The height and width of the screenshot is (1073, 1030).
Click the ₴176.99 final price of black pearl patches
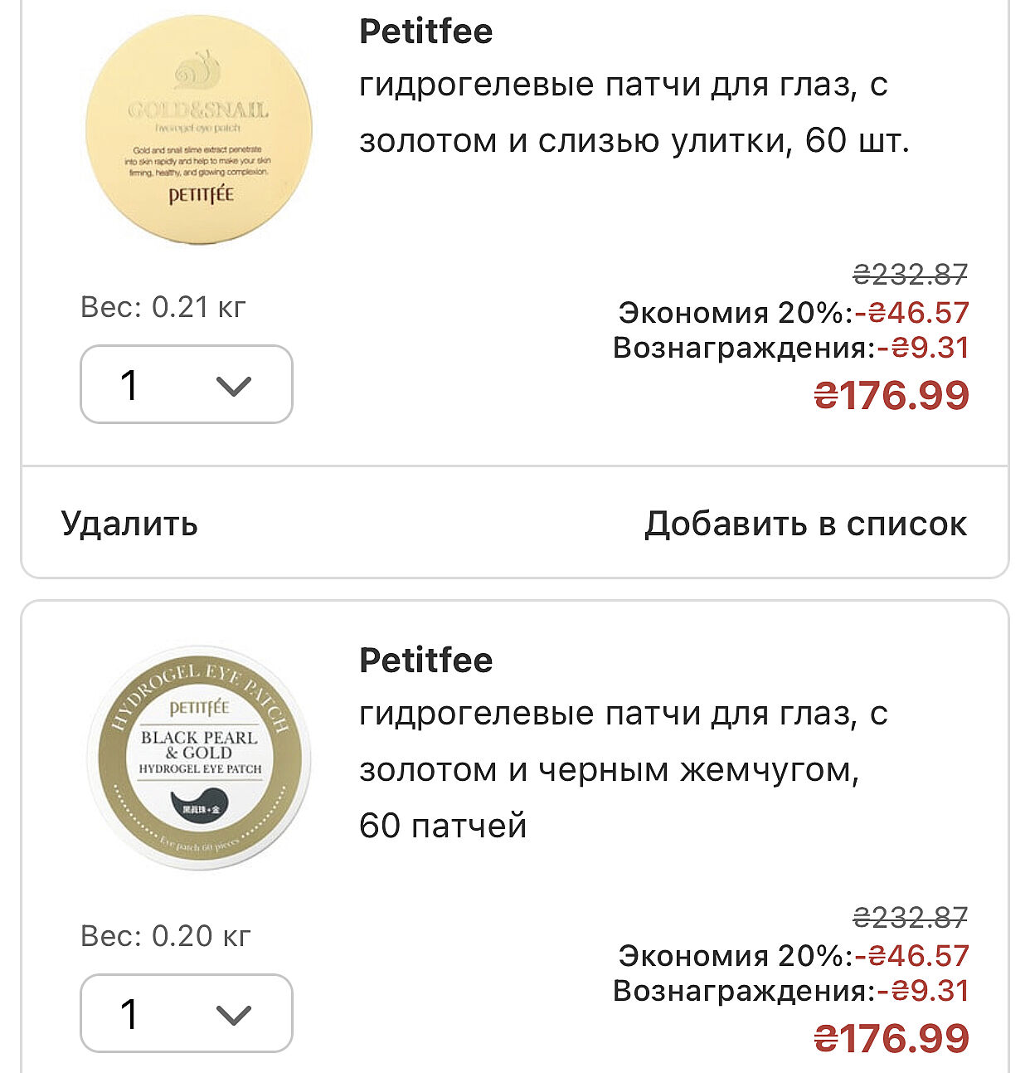892,1038
